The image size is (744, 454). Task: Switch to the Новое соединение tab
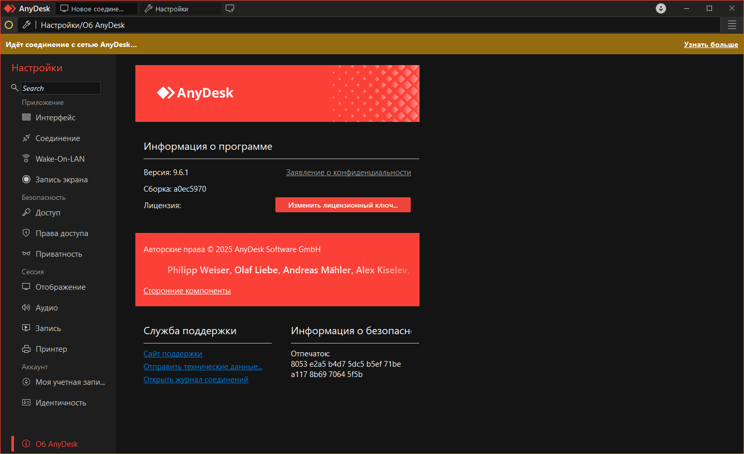tap(97, 9)
